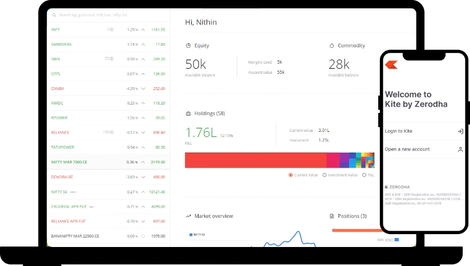Click the Market overview trend icon
This screenshot has width=470, height=266.
188,216
